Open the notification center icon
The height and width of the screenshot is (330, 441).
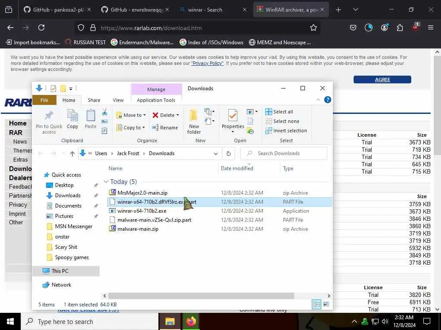click(x=427, y=321)
